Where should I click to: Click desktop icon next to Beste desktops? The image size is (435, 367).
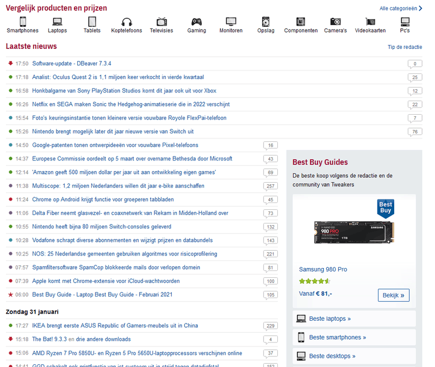301,356
